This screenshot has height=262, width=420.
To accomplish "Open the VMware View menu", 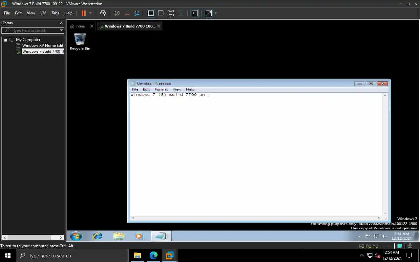I will click(x=31, y=13).
